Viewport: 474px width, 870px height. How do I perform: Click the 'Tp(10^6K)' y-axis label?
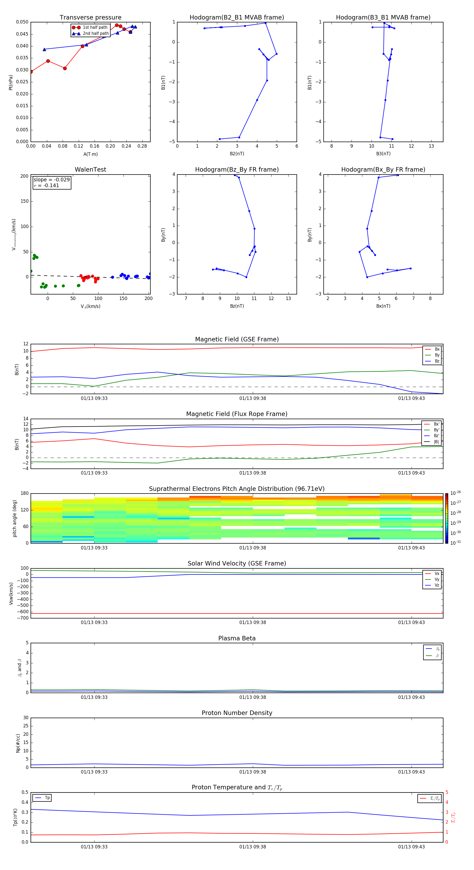(x=15, y=817)
